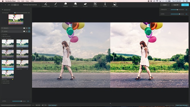This screenshot has width=190, height=107.
Task: Expand the Presets panel
Action: coord(2,28)
